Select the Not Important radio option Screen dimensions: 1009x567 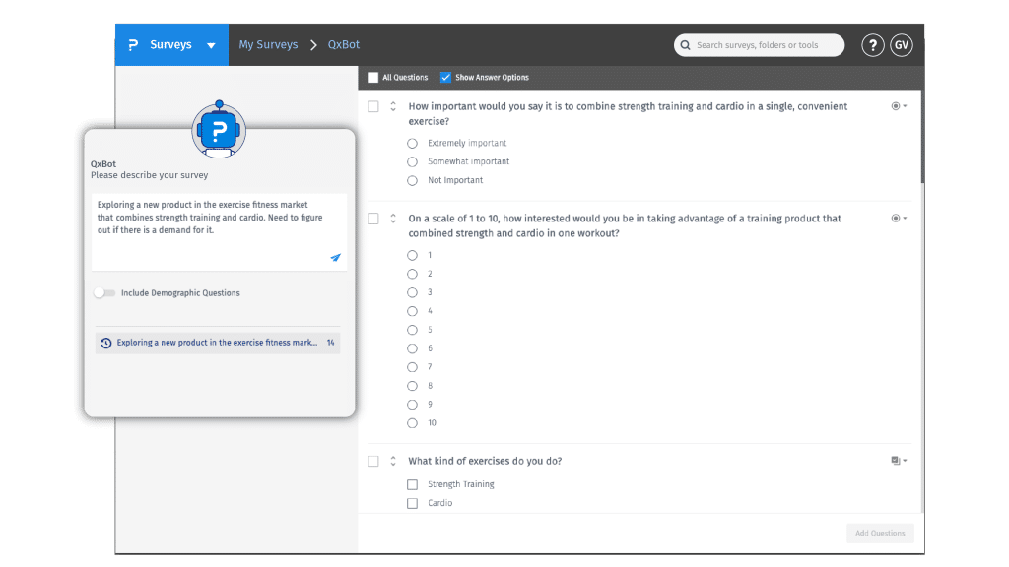413,181
